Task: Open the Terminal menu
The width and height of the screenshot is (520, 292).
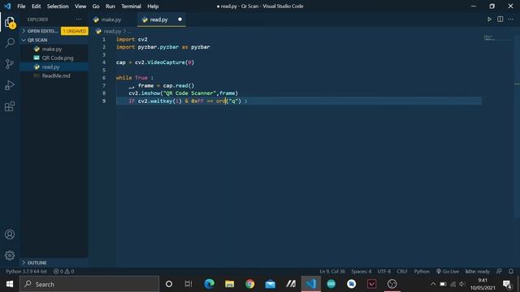Action: click(131, 6)
